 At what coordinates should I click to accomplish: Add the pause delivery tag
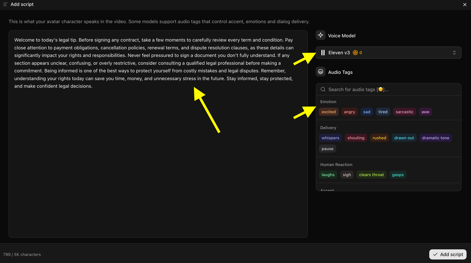pyautogui.click(x=327, y=149)
